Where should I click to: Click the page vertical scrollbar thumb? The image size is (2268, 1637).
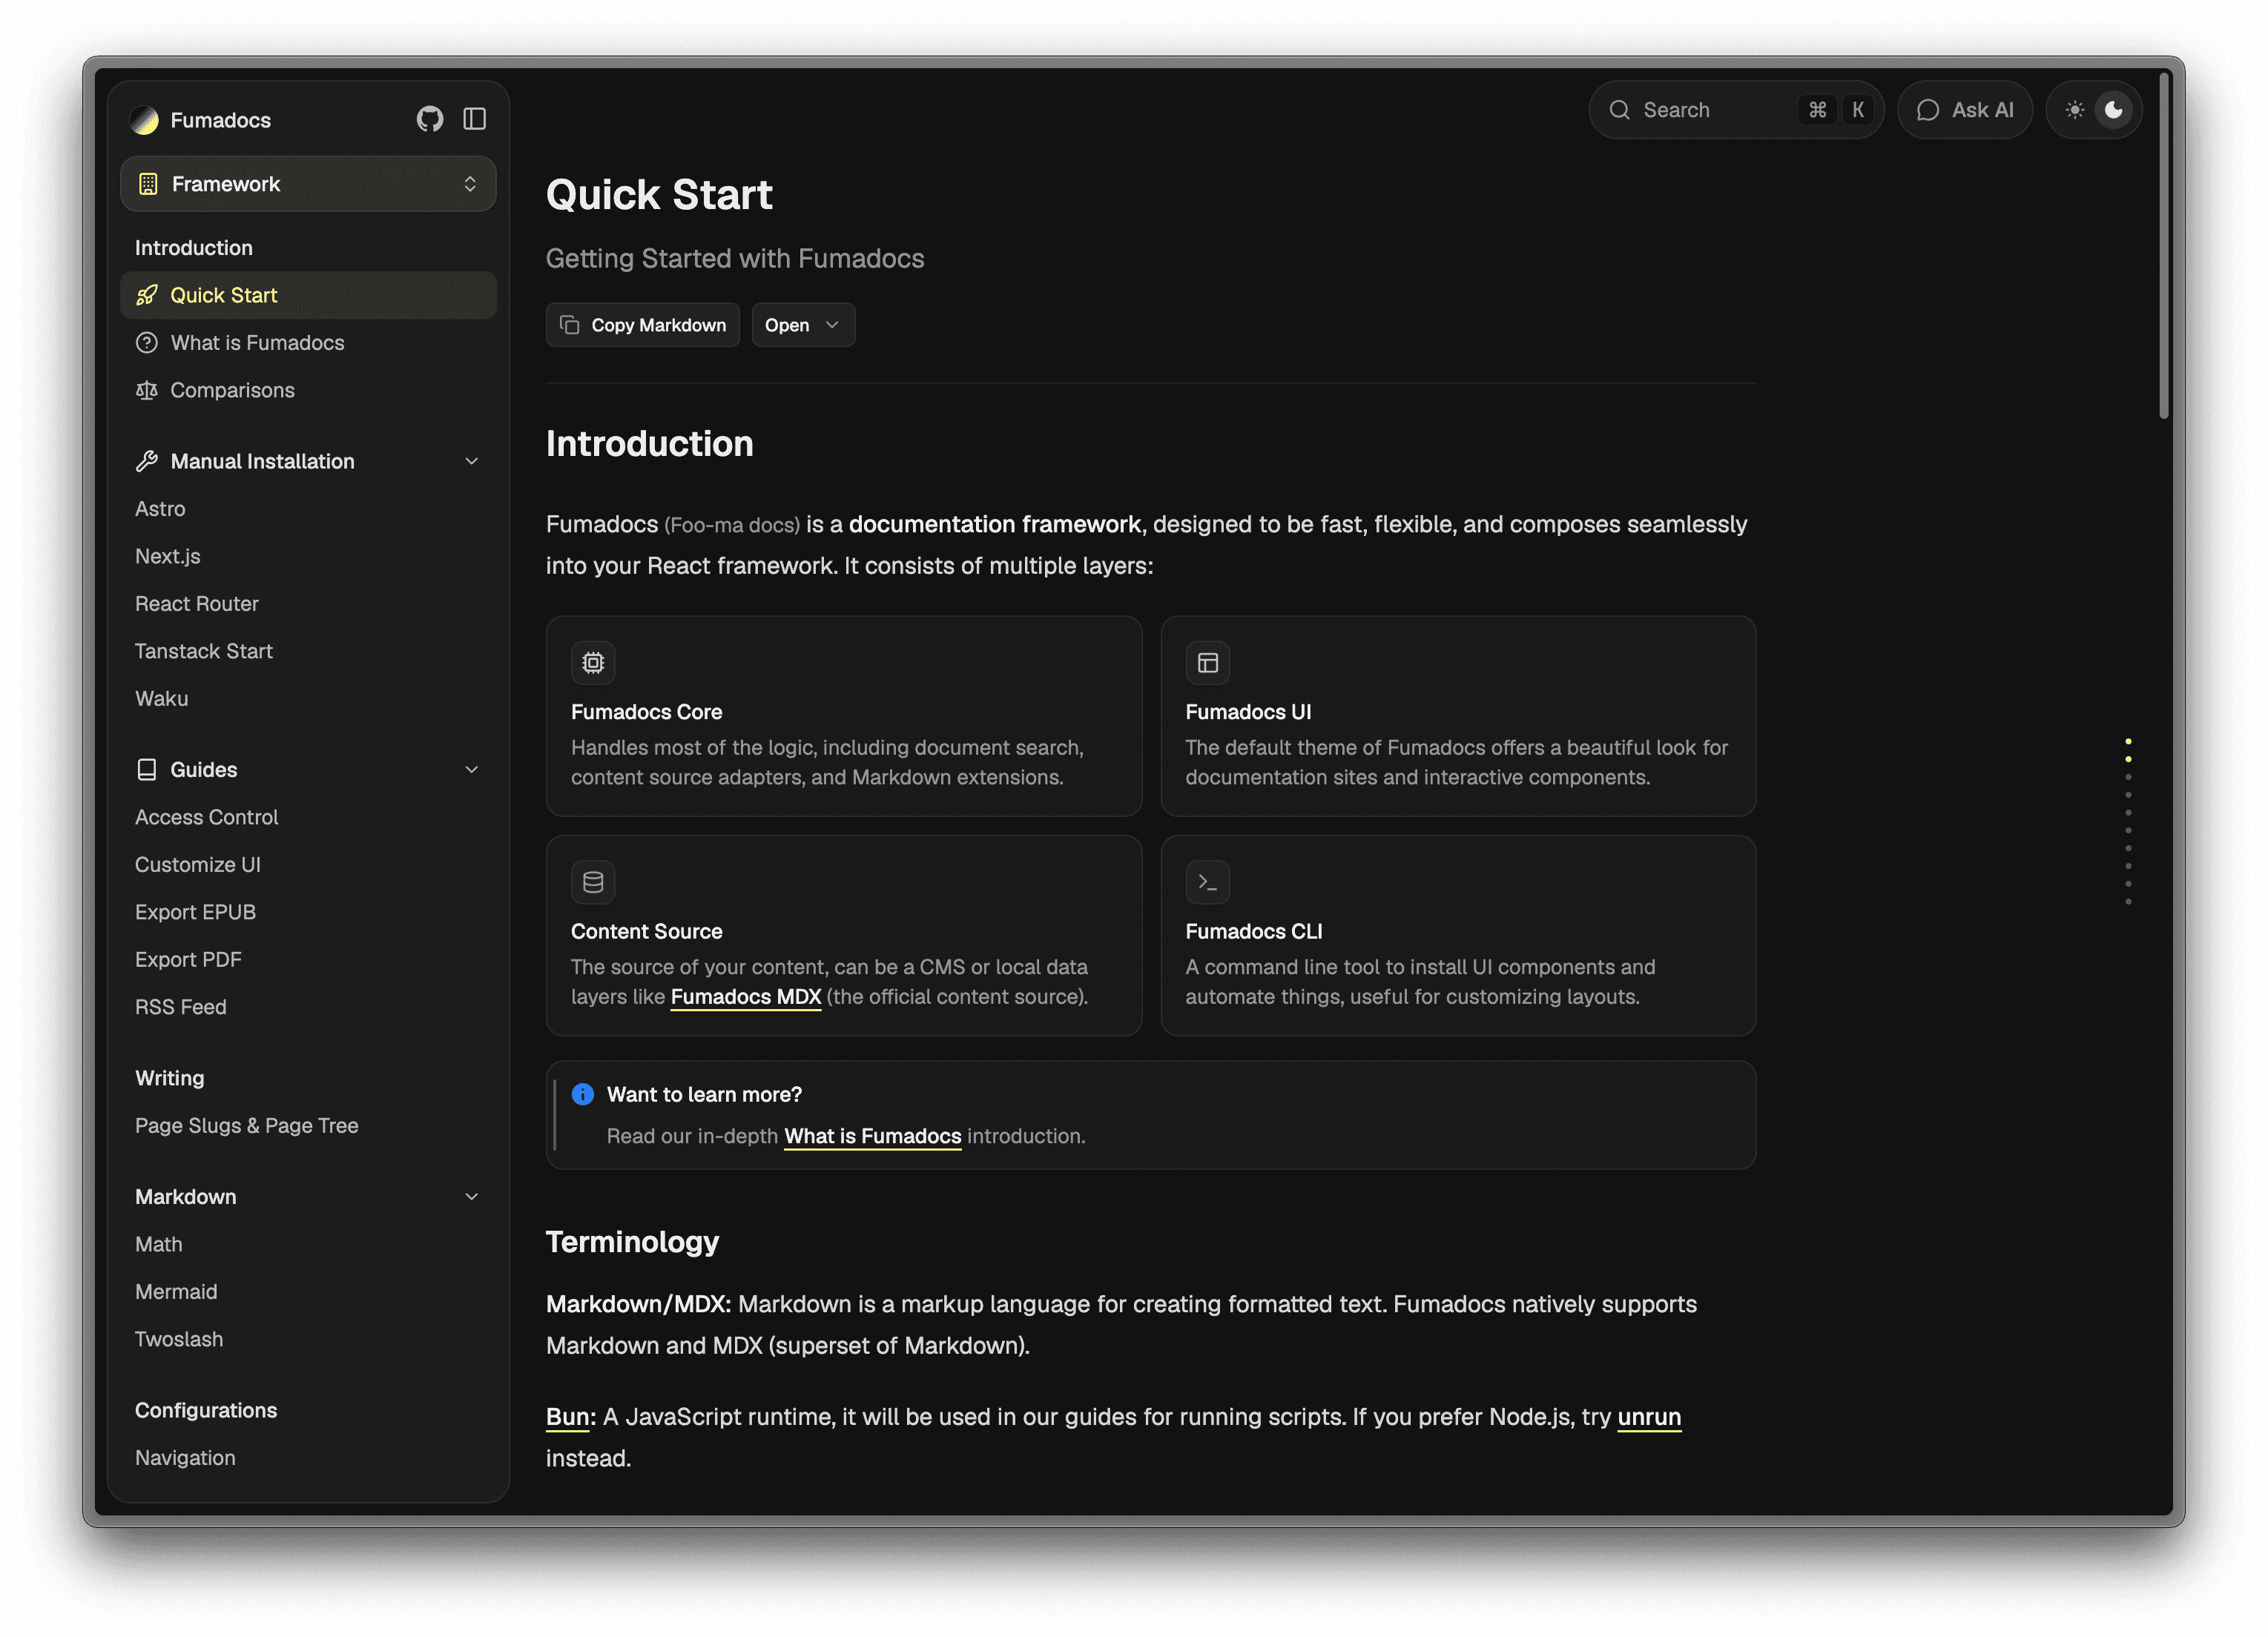point(2163,245)
